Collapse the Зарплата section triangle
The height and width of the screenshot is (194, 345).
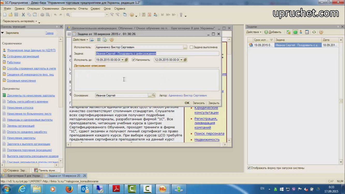click(x=3, y=33)
